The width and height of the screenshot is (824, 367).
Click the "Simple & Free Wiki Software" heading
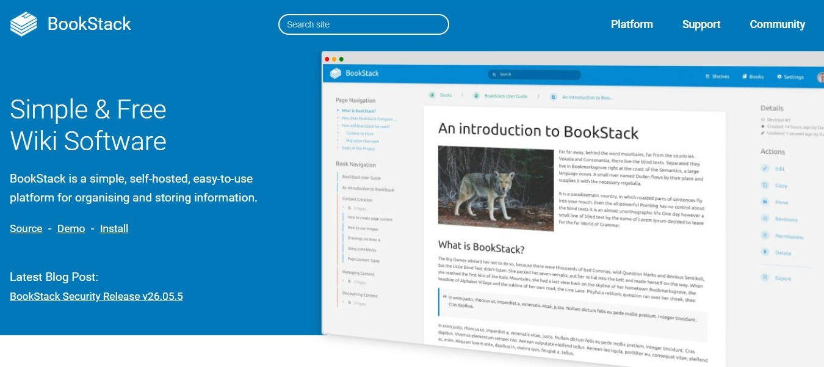(x=89, y=125)
